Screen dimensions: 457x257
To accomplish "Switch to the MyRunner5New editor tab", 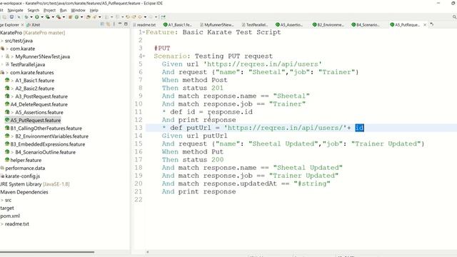I will tap(217, 25).
